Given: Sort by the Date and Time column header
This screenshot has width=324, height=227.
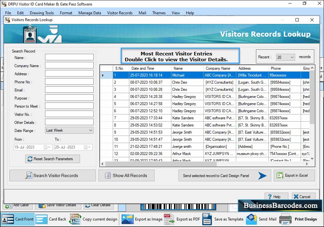Looking at the screenshot, I should 150,68.
